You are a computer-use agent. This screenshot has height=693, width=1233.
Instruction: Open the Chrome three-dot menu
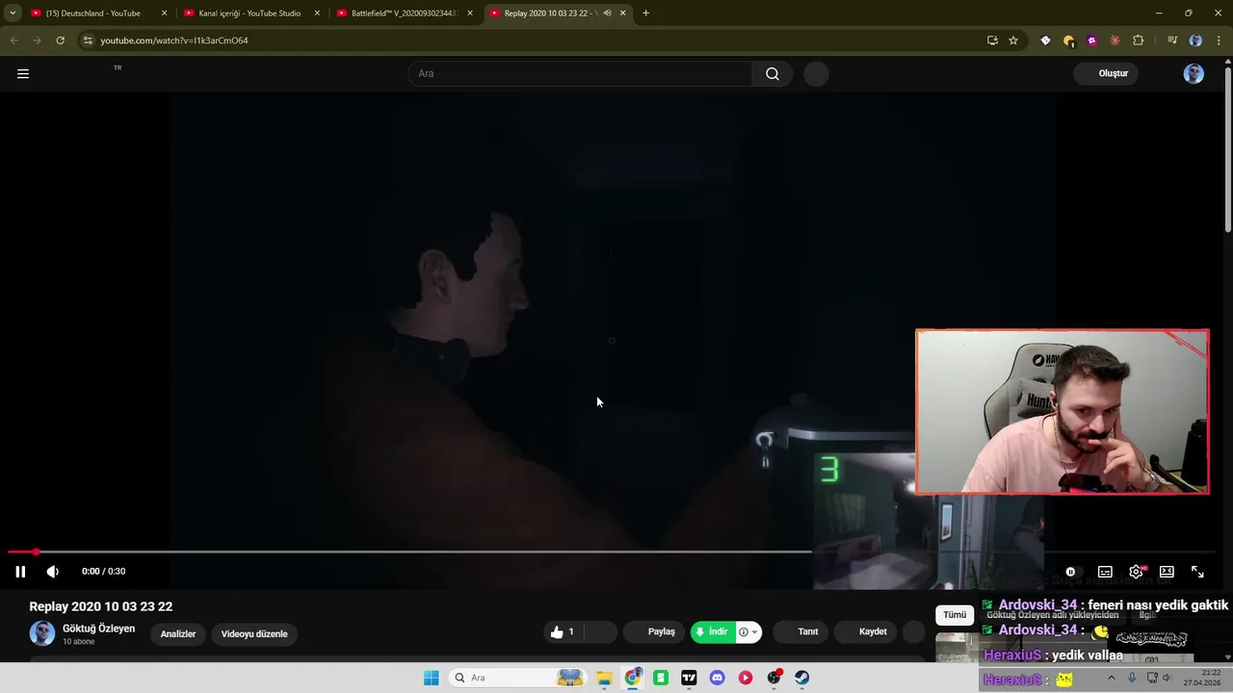coord(1219,40)
